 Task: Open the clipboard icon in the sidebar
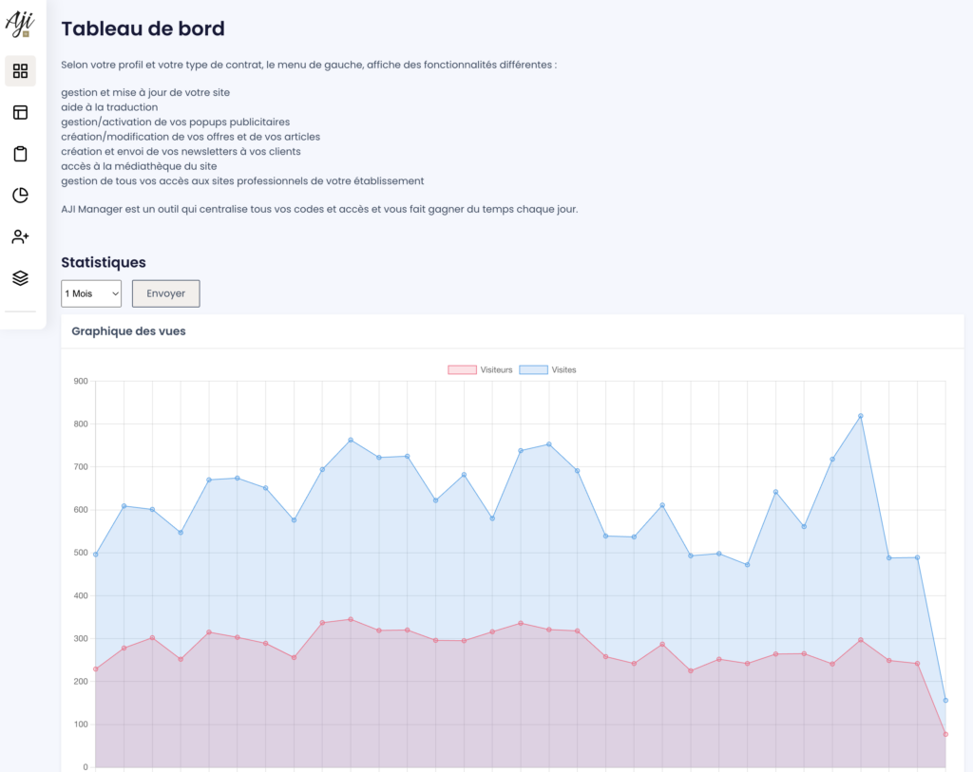point(20,154)
